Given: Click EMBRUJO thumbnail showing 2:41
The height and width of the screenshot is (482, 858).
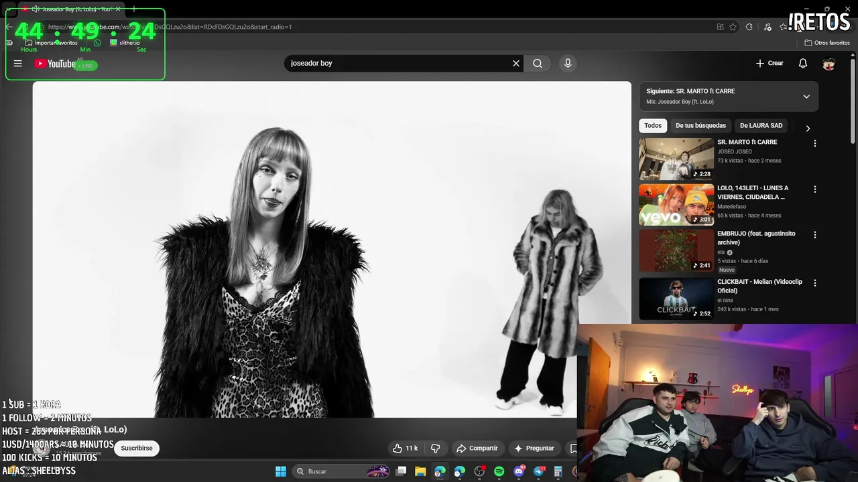Looking at the screenshot, I should pyautogui.click(x=676, y=250).
